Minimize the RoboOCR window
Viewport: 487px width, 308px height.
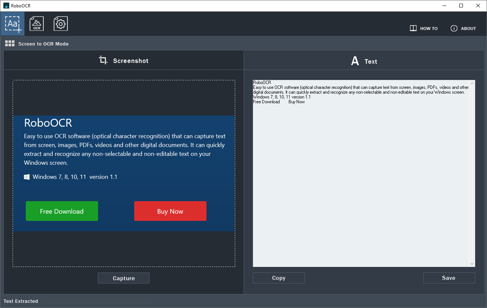click(x=444, y=6)
